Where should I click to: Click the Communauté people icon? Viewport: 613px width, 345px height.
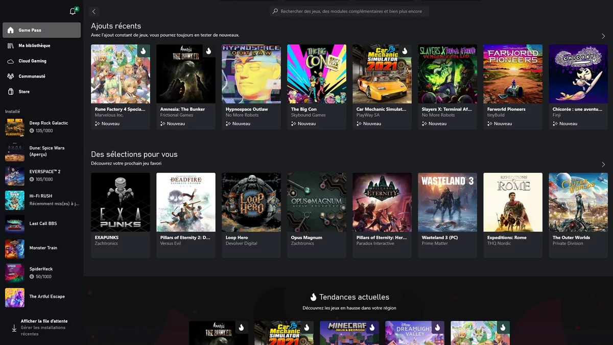tap(11, 76)
